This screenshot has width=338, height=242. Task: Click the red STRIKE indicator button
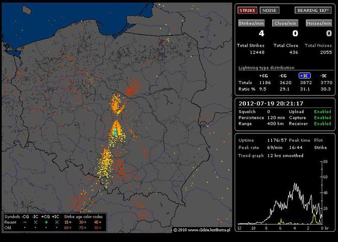pos(247,10)
